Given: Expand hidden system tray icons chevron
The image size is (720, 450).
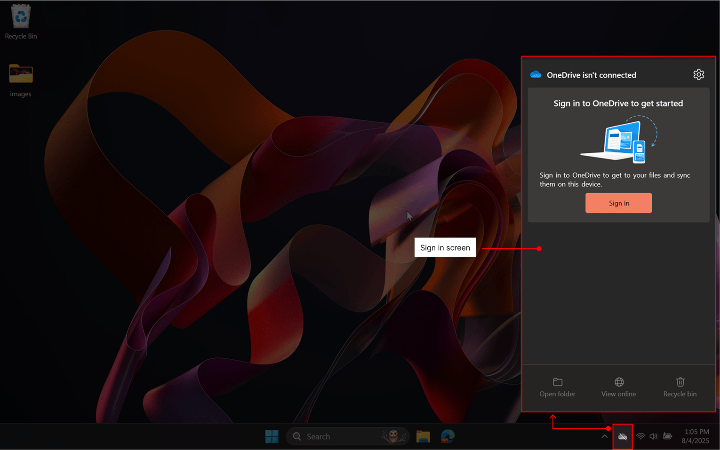Looking at the screenshot, I should pos(605,437).
